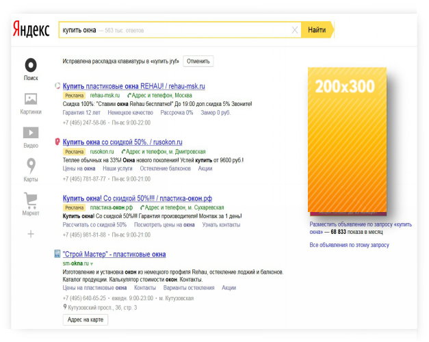Viewport: 429px width, 342px height.
Task: Click the map pin by Кутузовский просп.
Action: click(x=65, y=307)
